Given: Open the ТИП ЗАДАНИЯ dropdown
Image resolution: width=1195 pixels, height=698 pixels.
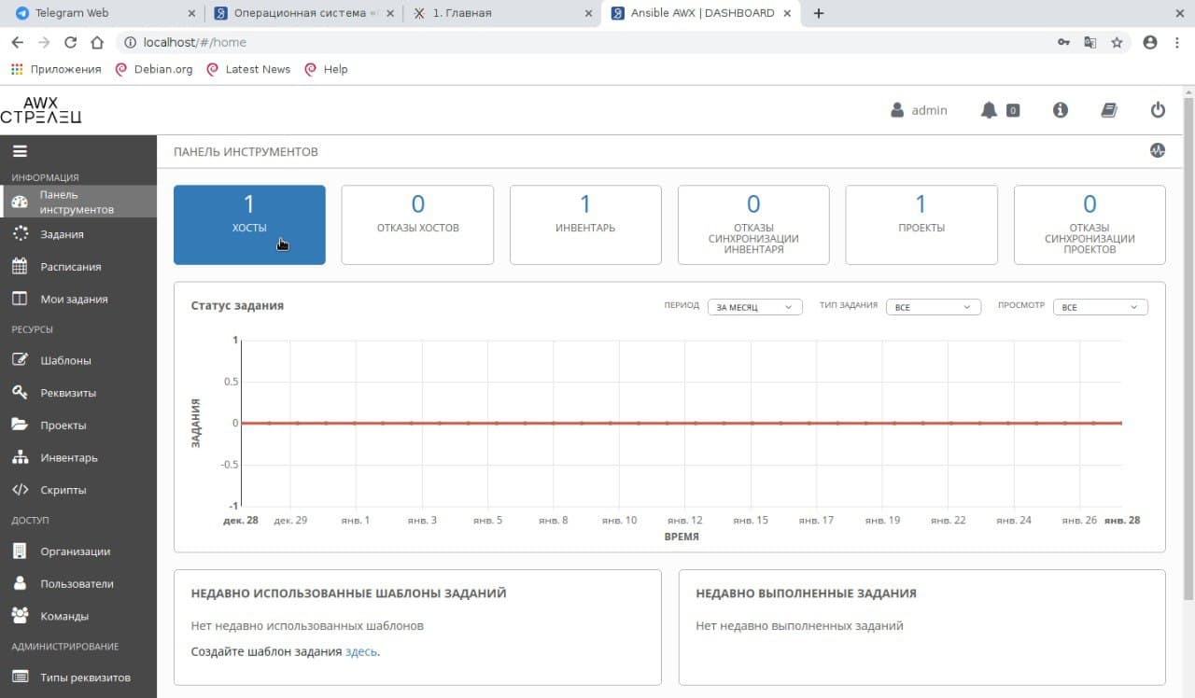Looking at the screenshot, I should click(933, 307).
